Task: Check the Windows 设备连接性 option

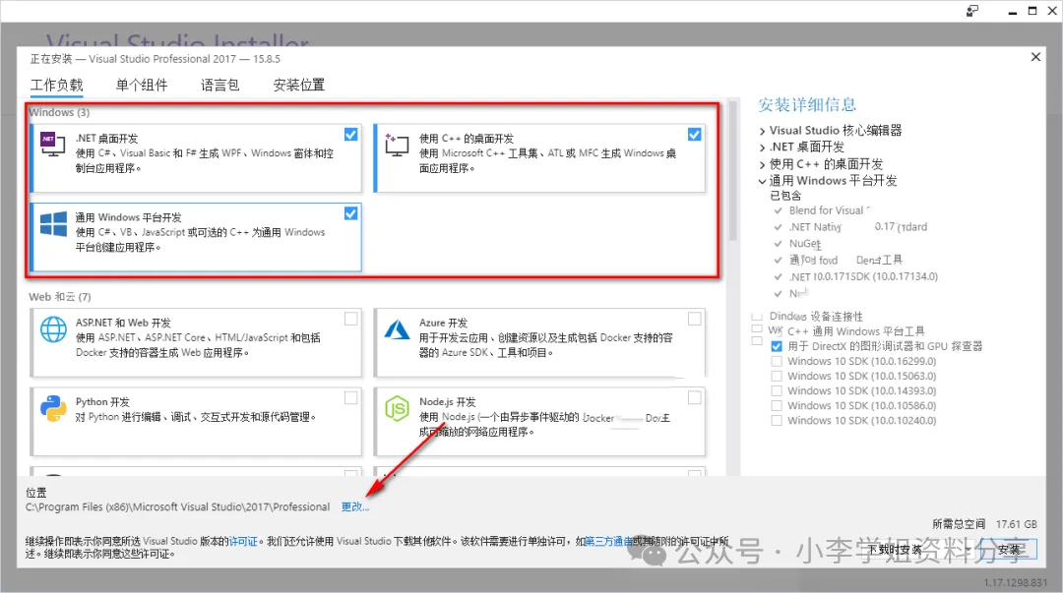Action: [757, 317]
